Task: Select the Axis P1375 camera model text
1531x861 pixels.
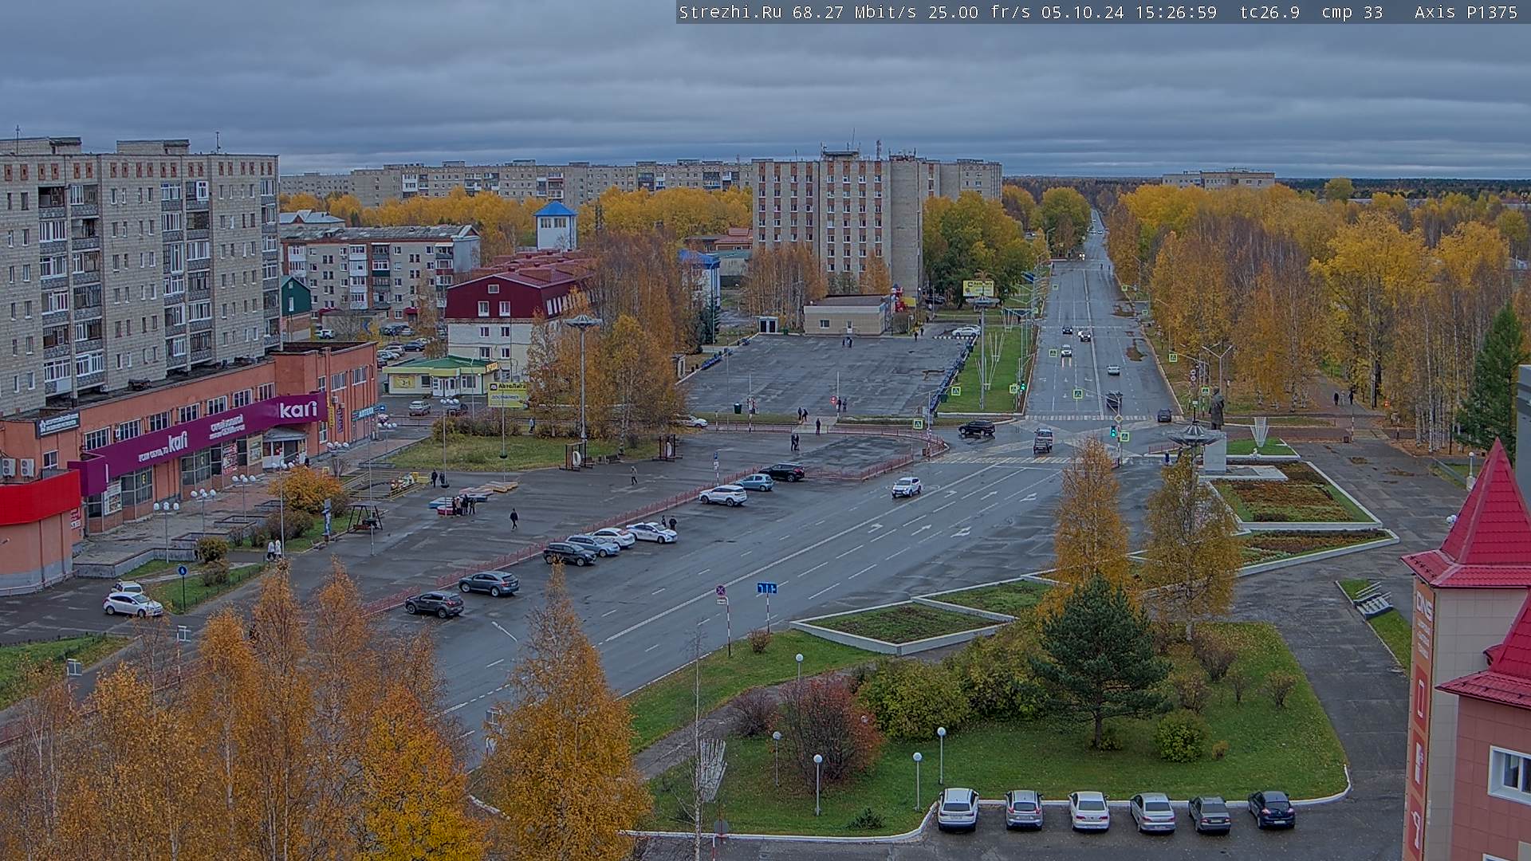Action: pos(1466,12)
